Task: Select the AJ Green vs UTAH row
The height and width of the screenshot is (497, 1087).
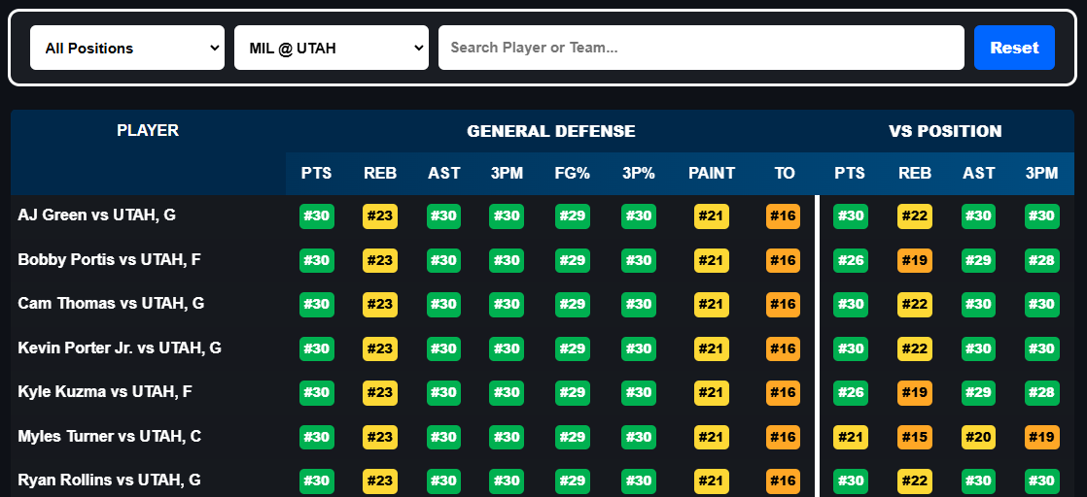Action: [x=543, y=215]
